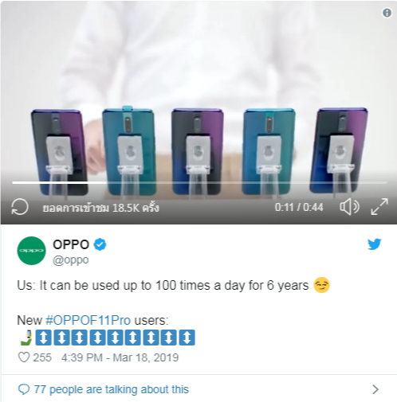Click the blue verified badge
The height and width of the screenshot is (402, 397).
(100, 244)
